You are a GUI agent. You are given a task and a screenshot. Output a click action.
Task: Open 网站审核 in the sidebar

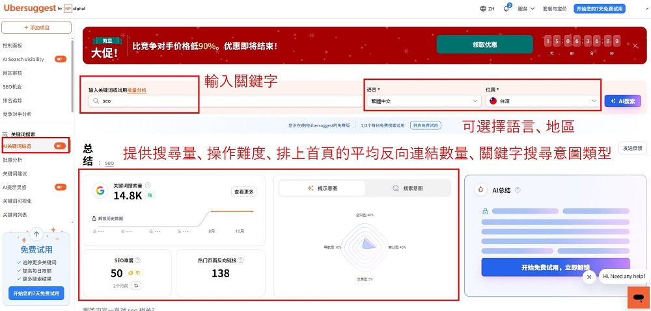tap(12, 73)
